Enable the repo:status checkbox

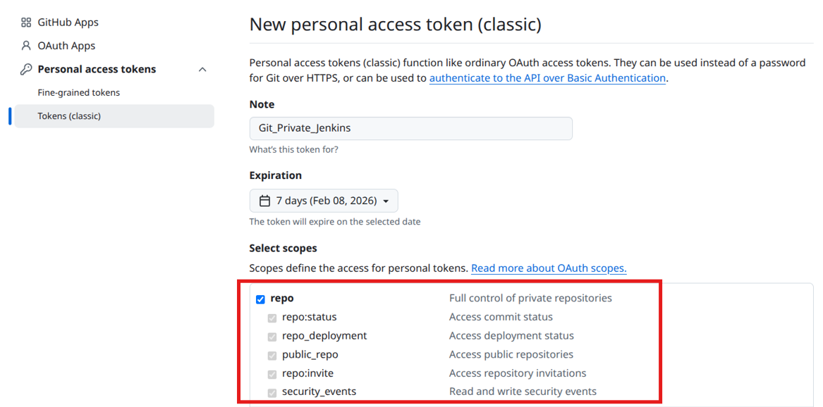click(x=272, y=318)
